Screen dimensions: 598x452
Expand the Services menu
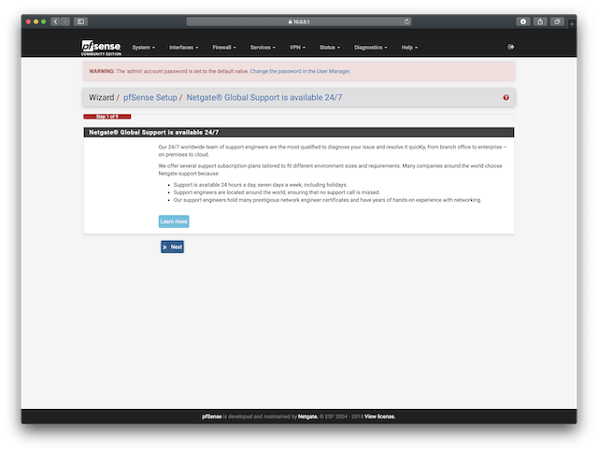click(x=263, y=48)
